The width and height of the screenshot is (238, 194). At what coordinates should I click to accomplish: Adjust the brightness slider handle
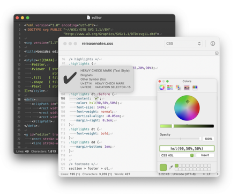pyautogui.click(x=173, y=126)
